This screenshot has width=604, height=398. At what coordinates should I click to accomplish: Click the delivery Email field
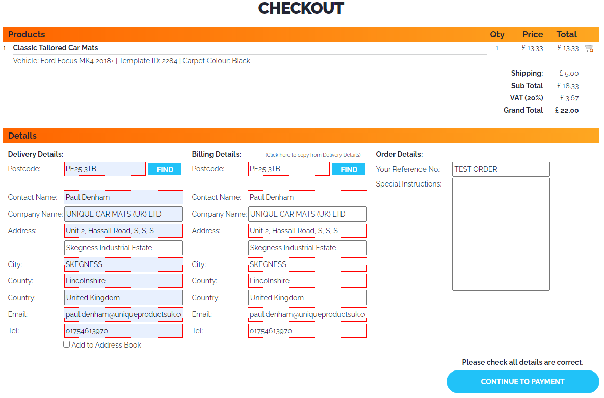(123, 314)
